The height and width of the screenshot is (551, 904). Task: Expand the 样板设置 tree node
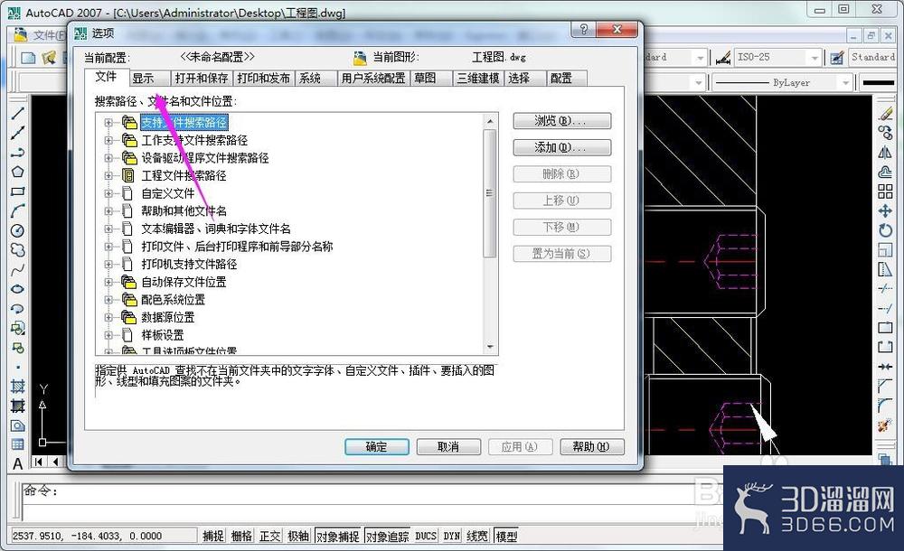coord(108,335)
